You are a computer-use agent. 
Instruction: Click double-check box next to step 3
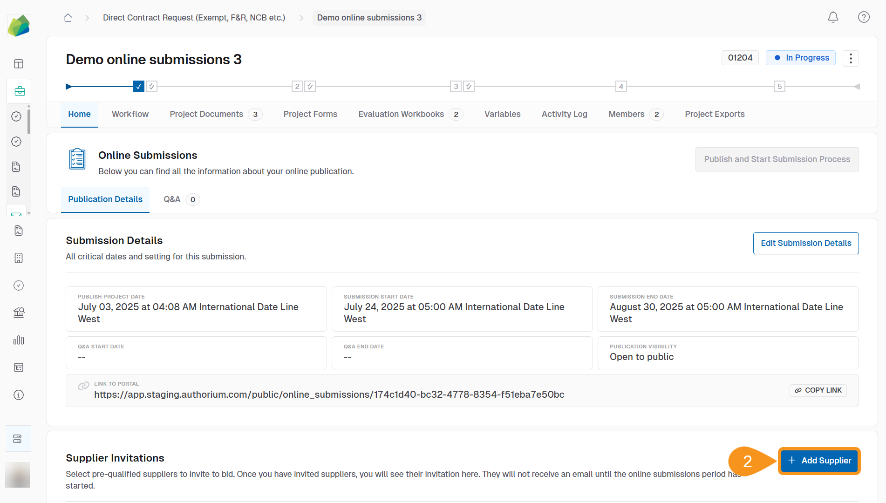469,86
